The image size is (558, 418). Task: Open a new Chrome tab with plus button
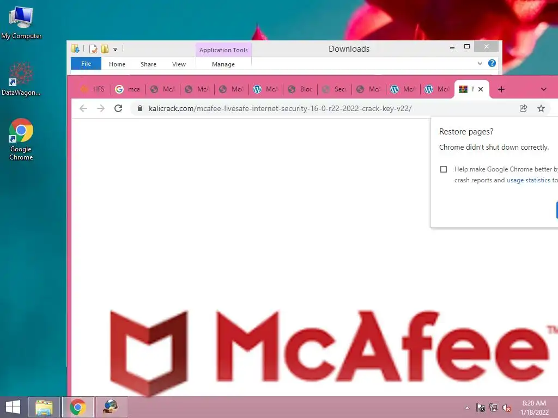tap(501, 89)
